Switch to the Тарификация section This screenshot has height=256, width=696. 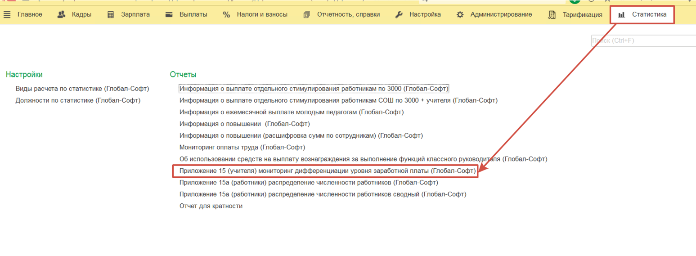[x=582, y=14]
